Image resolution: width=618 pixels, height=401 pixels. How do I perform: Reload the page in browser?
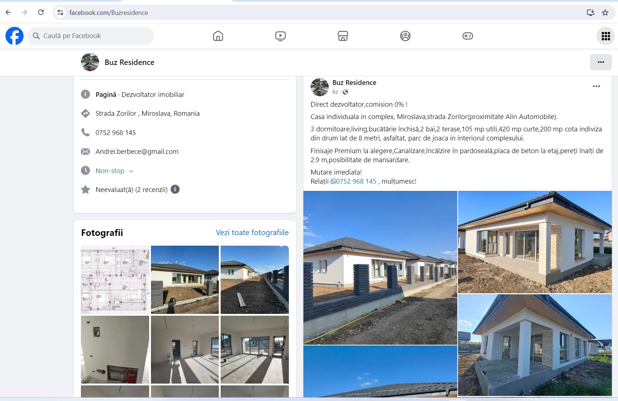[41, 12]
